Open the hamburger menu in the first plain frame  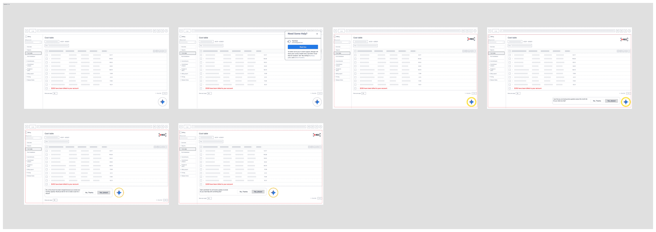pyautogui.click(x=27, y=31)
